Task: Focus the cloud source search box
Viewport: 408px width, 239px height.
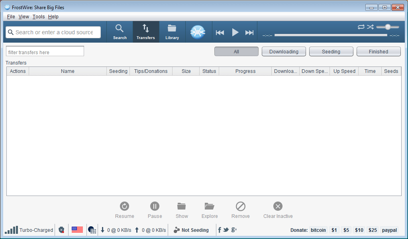Action: [x=53, y=32]
